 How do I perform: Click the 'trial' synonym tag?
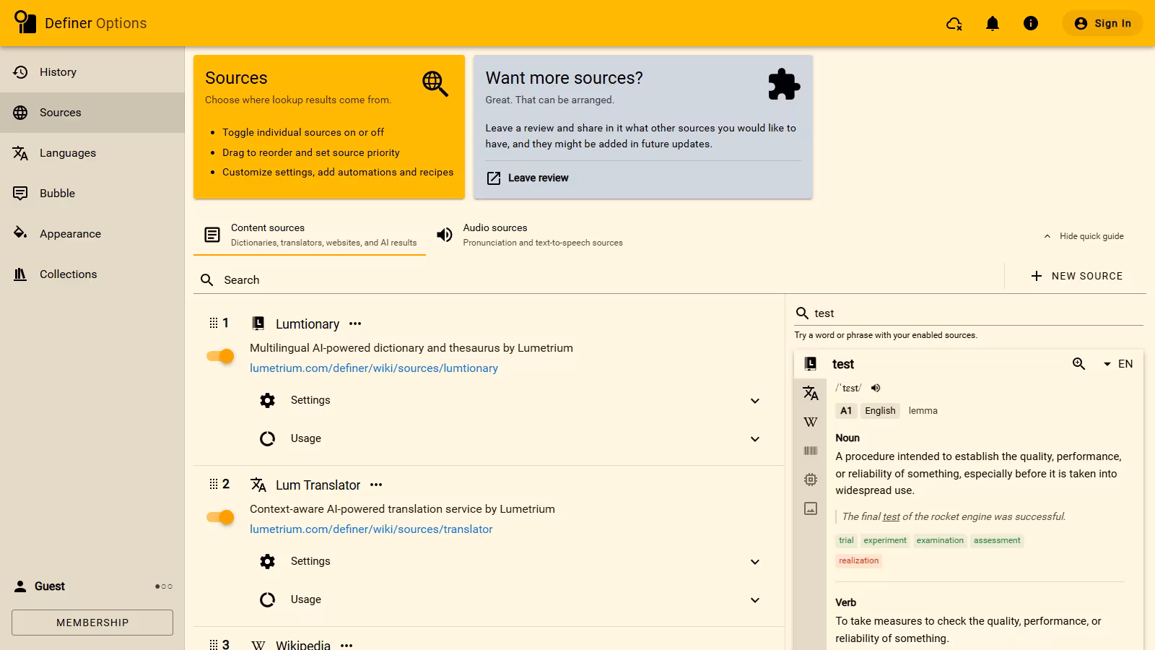coord(846,540)
